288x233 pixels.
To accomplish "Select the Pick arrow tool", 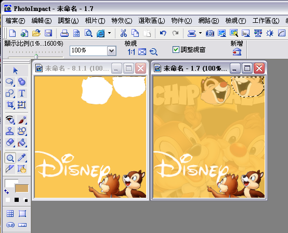I will 16,71.
